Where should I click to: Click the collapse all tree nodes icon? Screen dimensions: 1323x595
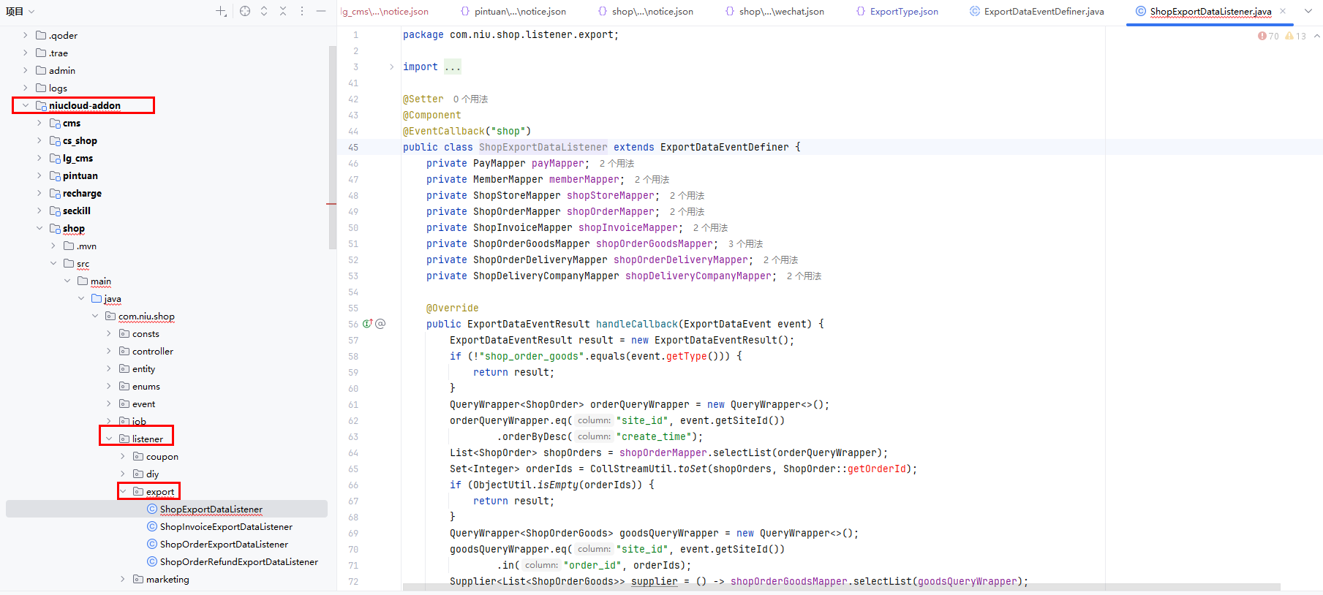(x=283, y=11)
